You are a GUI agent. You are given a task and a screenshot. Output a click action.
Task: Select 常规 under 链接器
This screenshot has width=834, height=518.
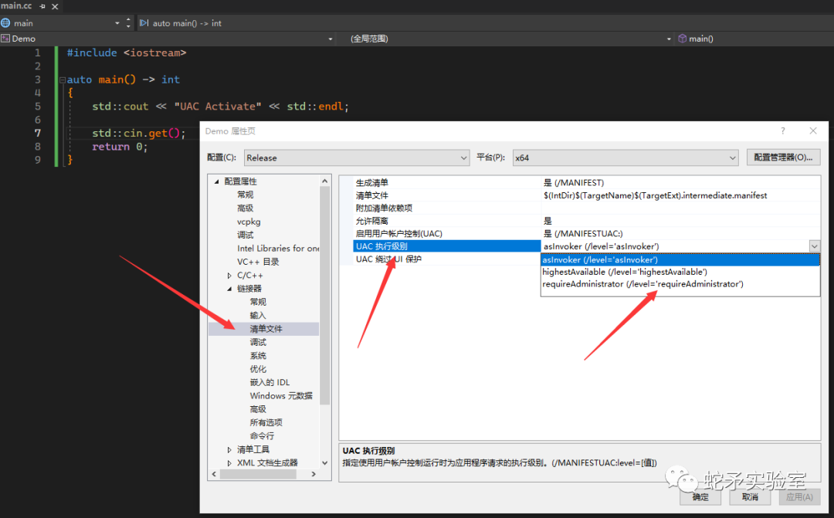(x=258, y=302)
